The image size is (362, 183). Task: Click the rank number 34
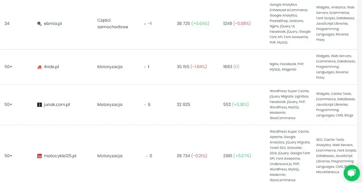[7, 24]
